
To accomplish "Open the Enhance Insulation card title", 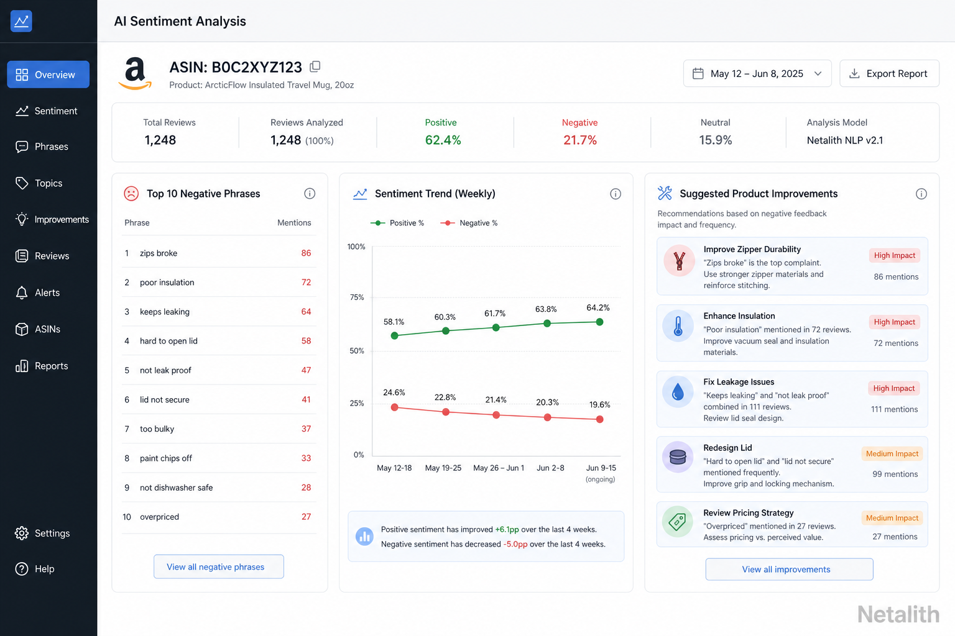I will 739,316.
